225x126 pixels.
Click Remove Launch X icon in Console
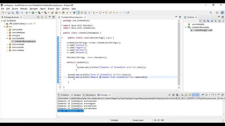(x=173, y=95)
